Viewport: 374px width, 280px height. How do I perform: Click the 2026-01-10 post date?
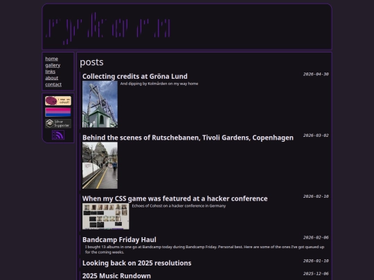pyautogui.click(x=316, y=261)
